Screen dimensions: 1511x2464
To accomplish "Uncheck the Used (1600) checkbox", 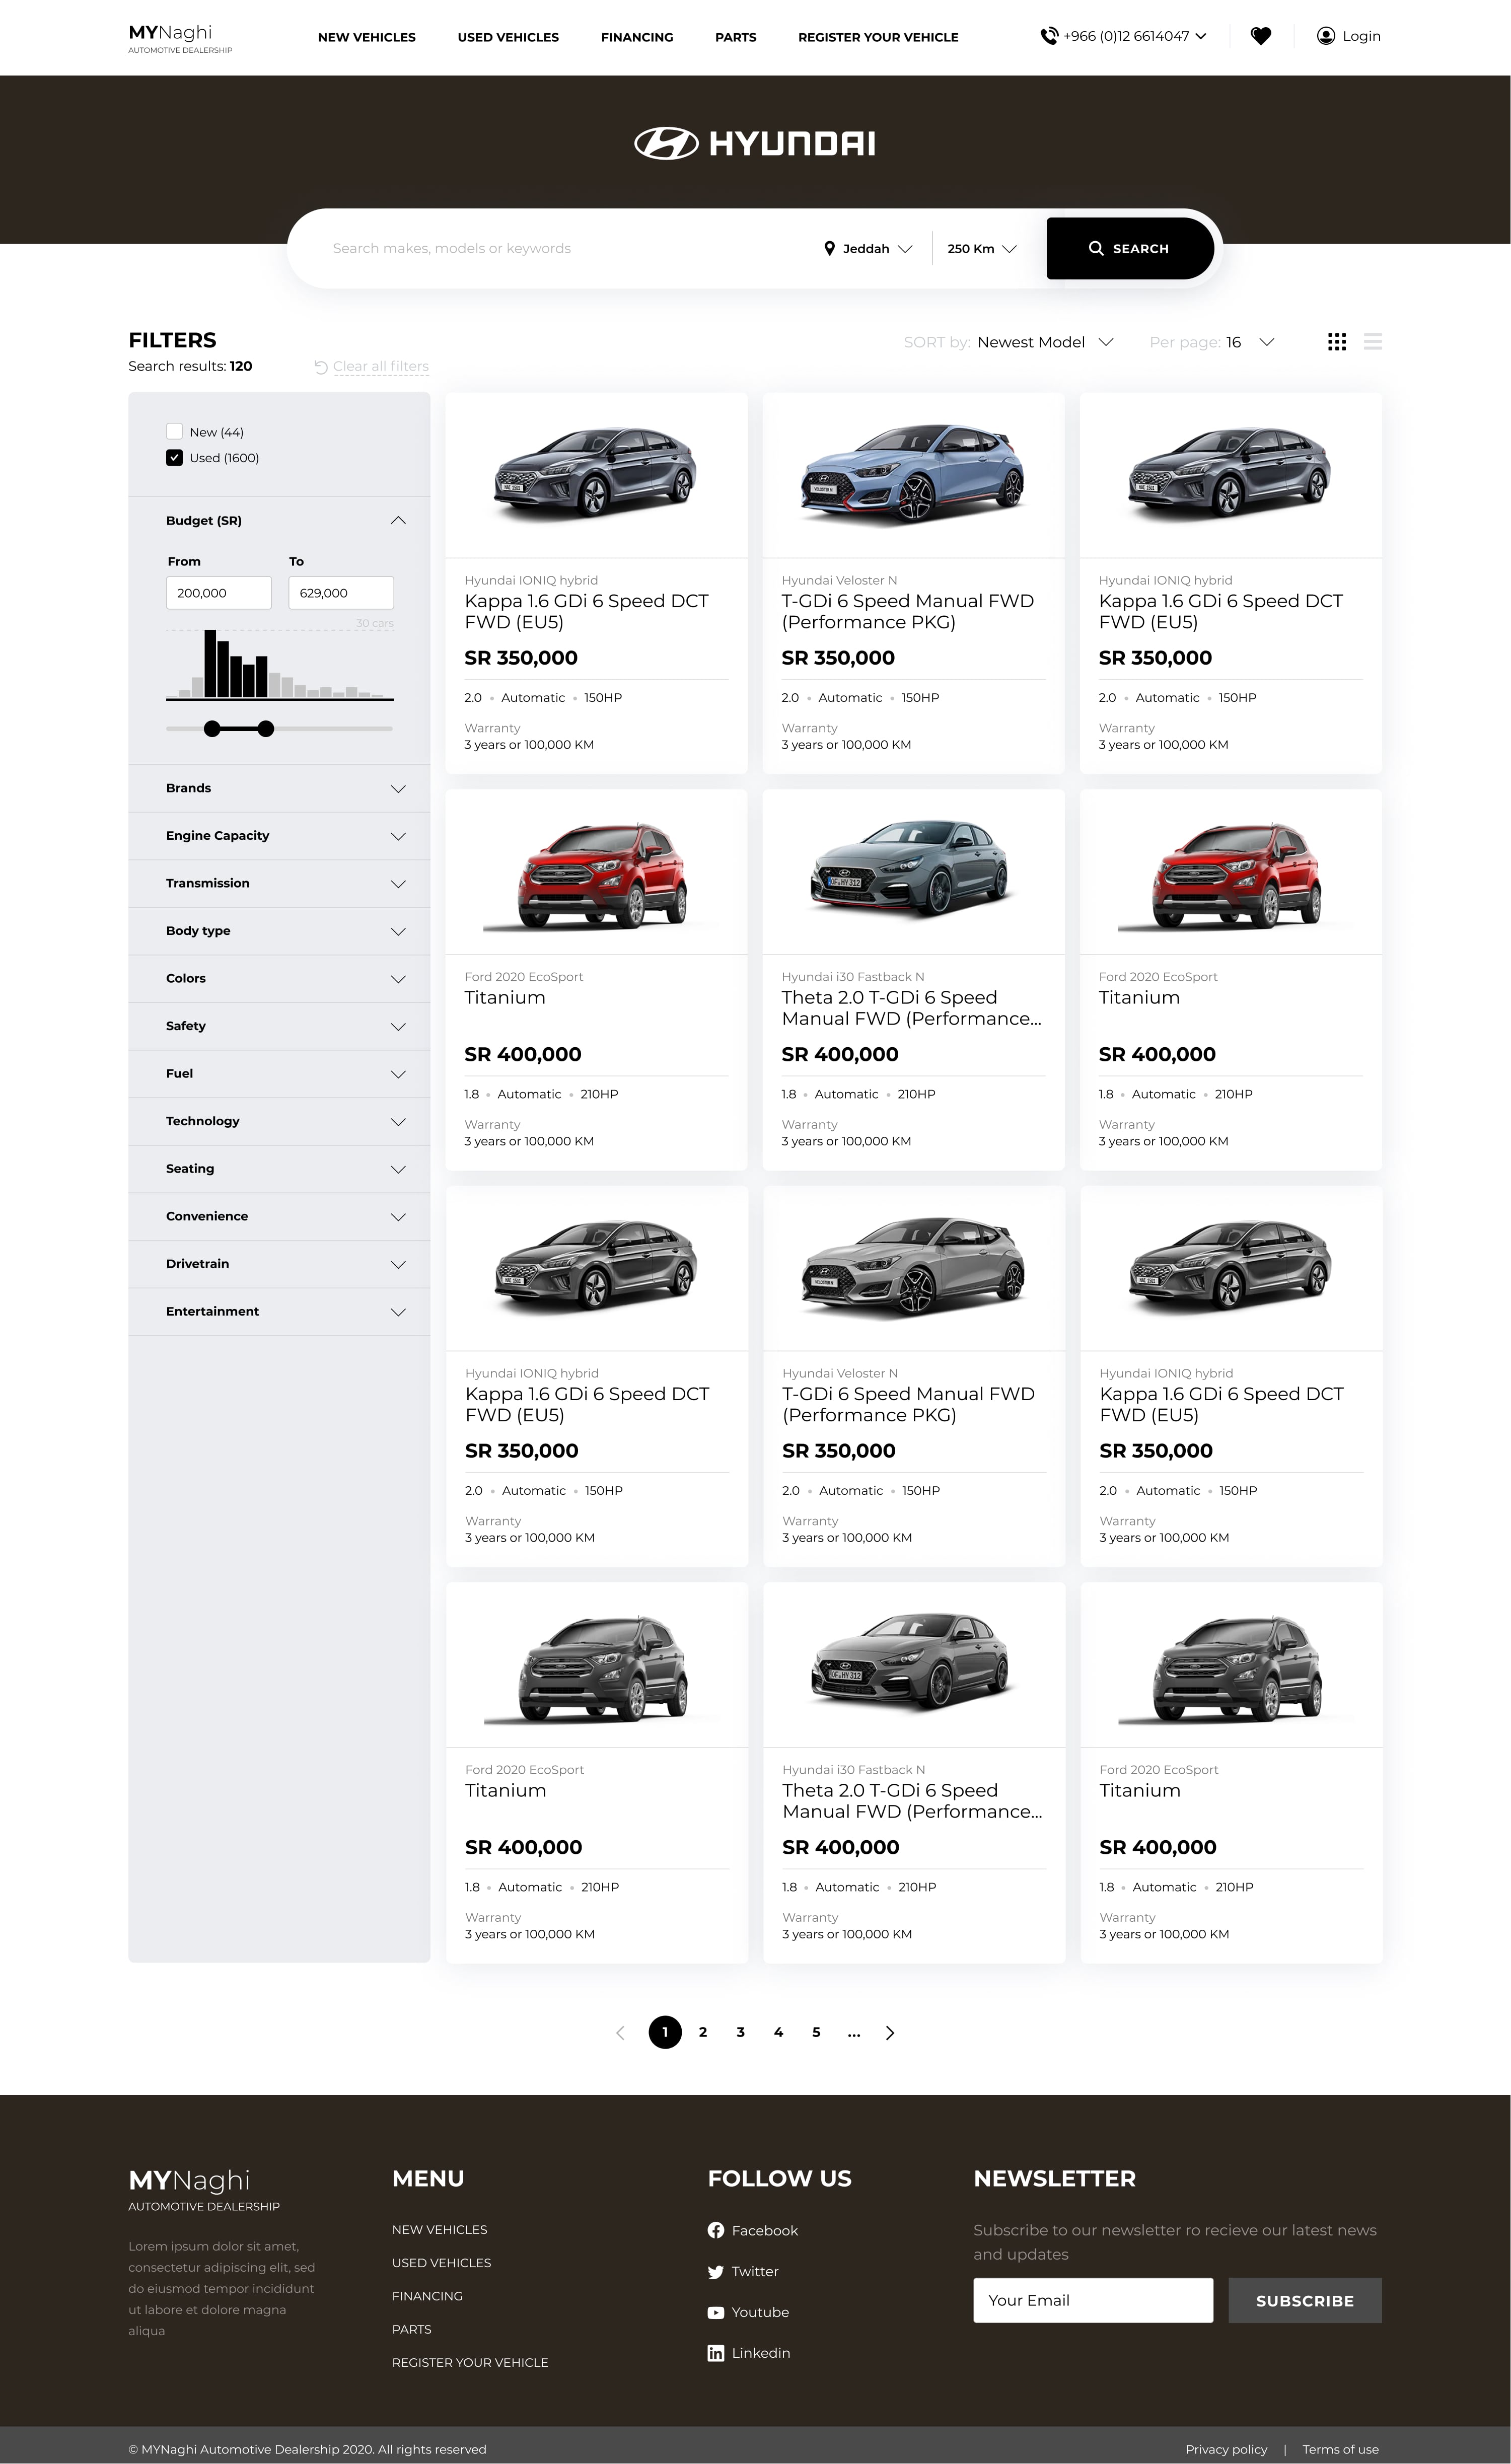I will pyautogui.click(x=174, y=458).
